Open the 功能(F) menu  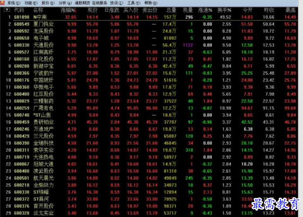(31, 3)
